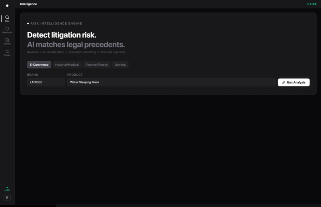Click the green LIVE indicator in the sidebar
The height and width of the screenshot is (207, 321).
tap(7, 189)
